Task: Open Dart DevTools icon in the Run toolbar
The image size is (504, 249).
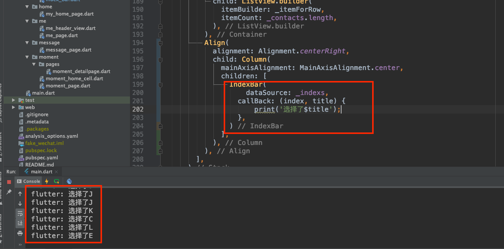Action: pyautogui.click(x=69, y=181)
